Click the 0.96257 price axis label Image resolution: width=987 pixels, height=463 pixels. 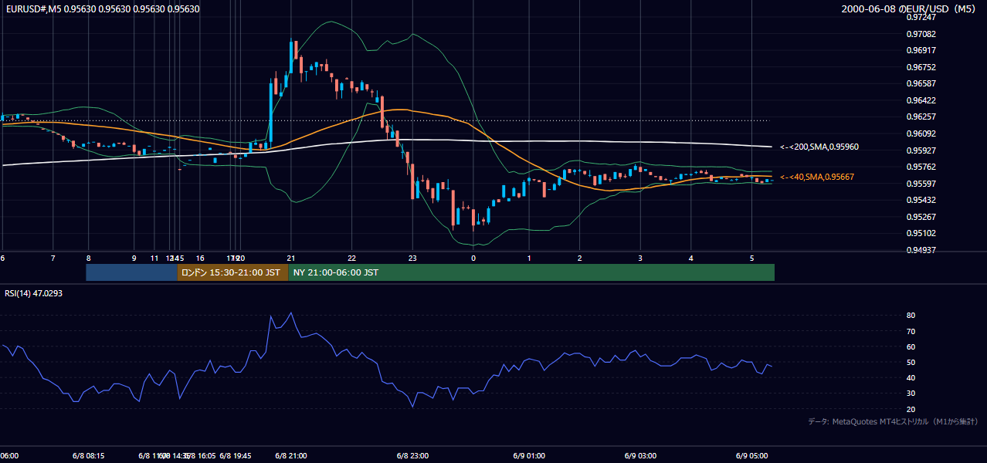(921, 117)
